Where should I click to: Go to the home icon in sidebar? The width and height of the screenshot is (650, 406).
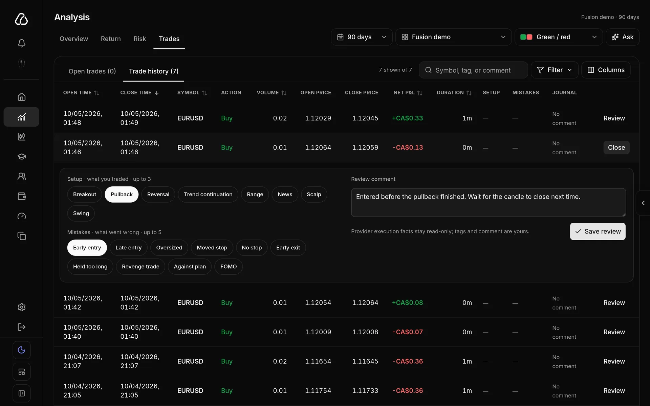[21, 97]
